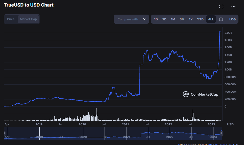Open the fullscreen chart view icon

click(x=221, y=7)
